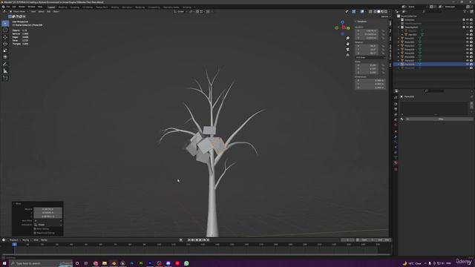Click the current frame marker in timeline

(14, 244)
